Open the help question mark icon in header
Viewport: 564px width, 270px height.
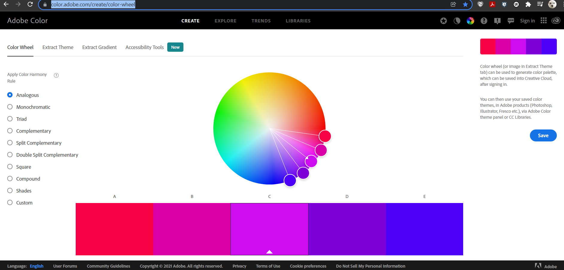point(484,21)
